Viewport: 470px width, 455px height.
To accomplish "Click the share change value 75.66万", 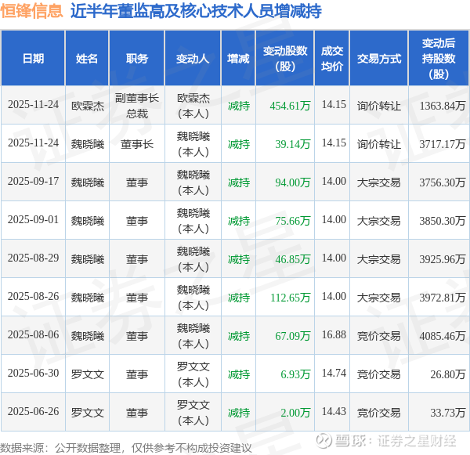I will click(292, 221).
